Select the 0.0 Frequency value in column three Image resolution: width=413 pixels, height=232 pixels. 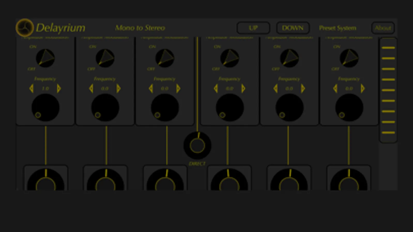pyautogui.click(x=165, y=88)
